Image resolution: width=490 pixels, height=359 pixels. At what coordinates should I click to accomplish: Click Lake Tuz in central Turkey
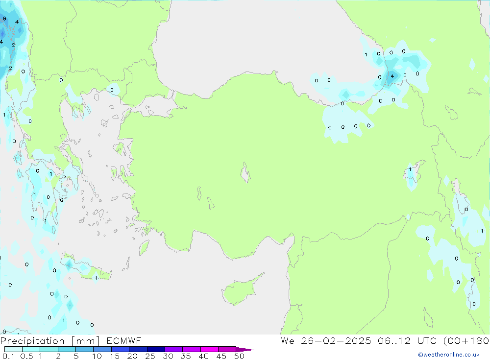click(245, 172)
